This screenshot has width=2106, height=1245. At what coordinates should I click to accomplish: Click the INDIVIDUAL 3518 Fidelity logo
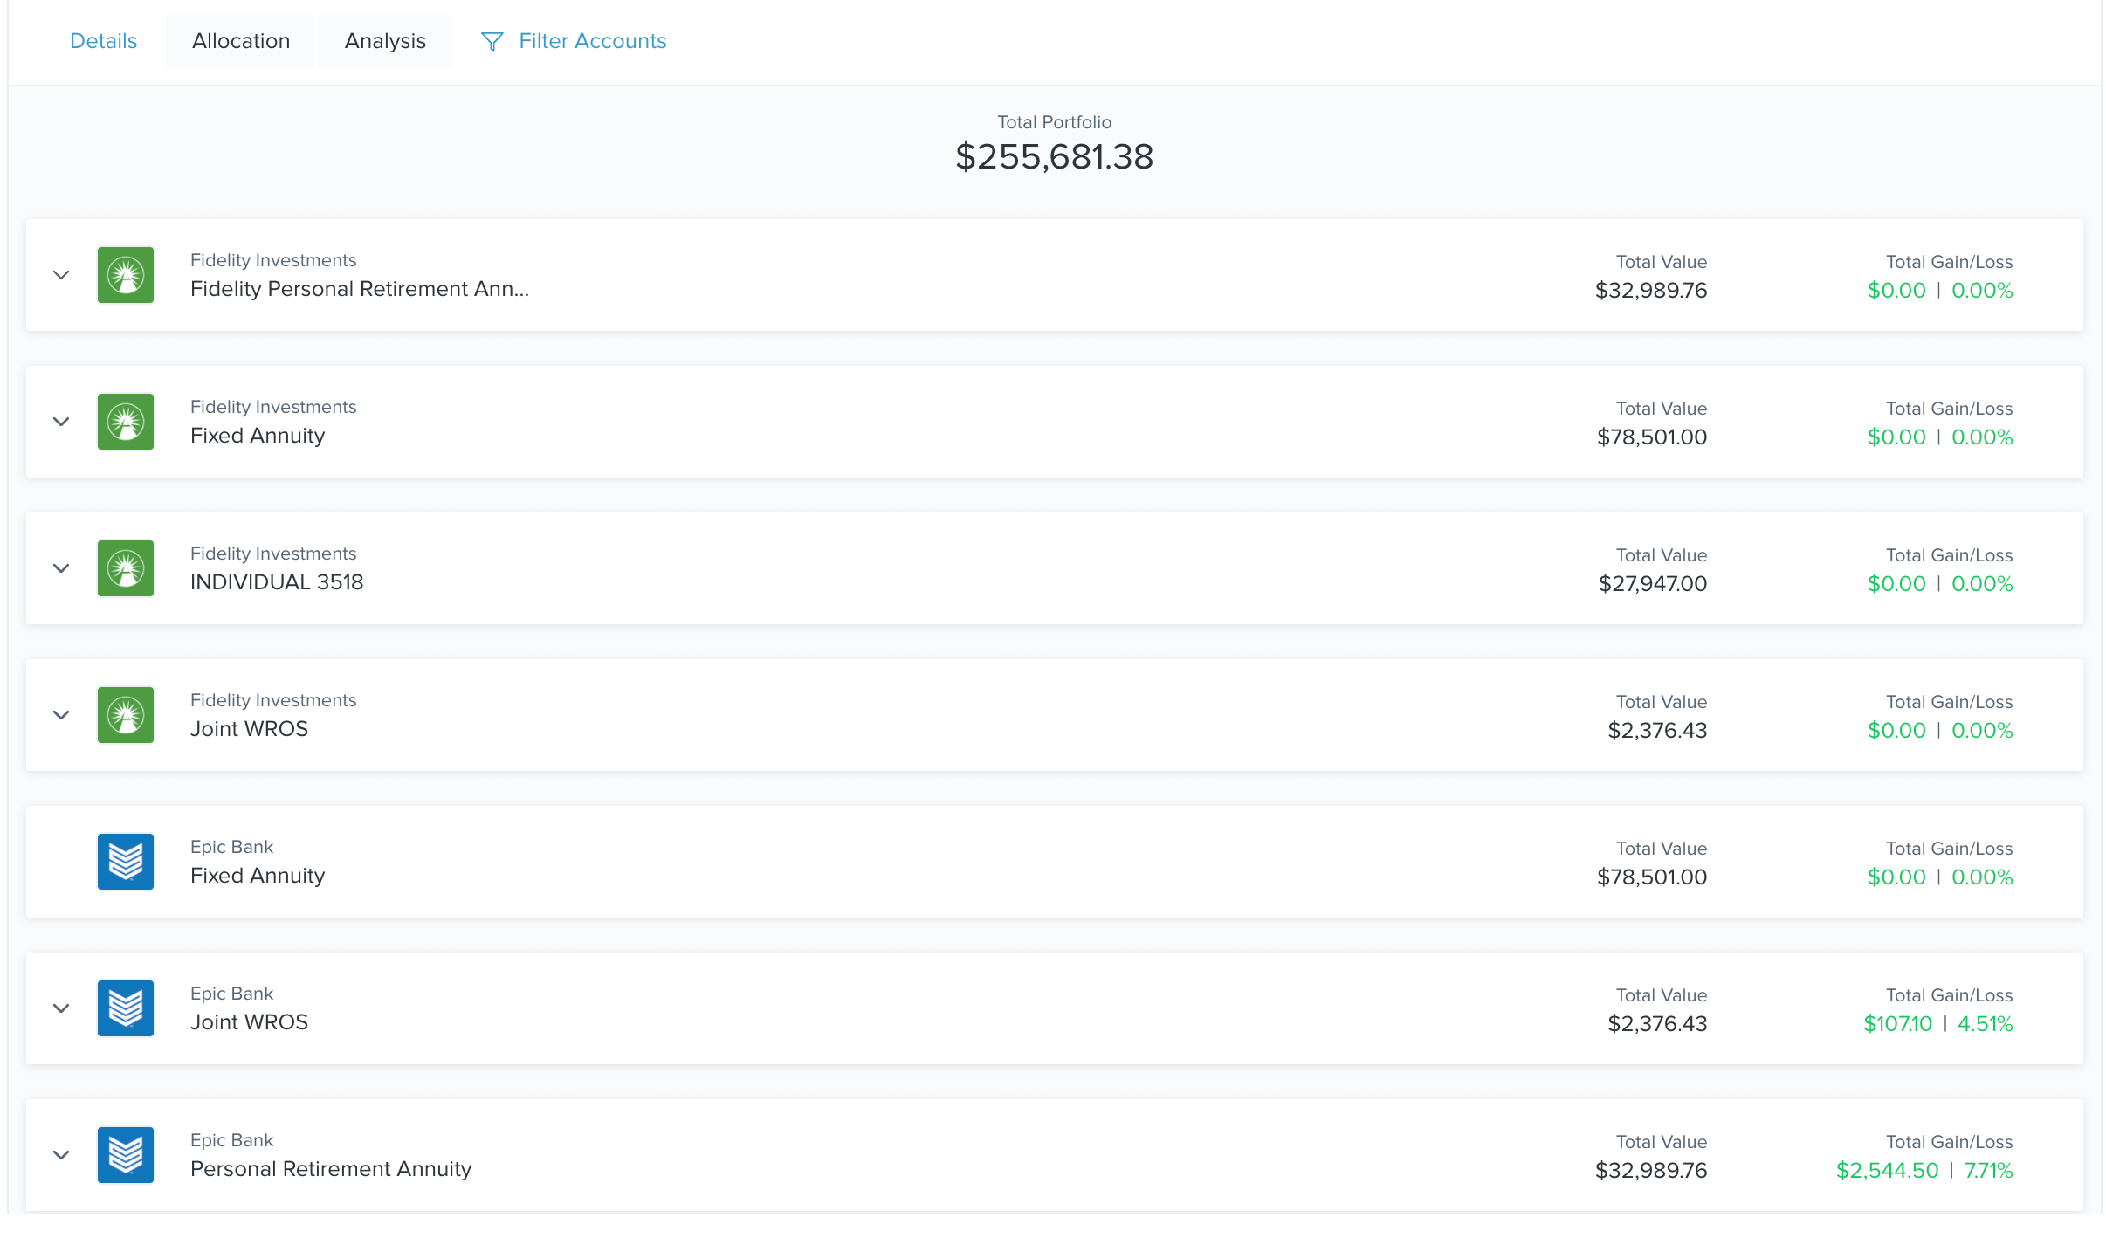[126, 568]
